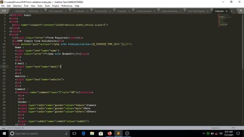
Task: Click the Sublime Text taskbar icon
Action: (x=118, y=134)
